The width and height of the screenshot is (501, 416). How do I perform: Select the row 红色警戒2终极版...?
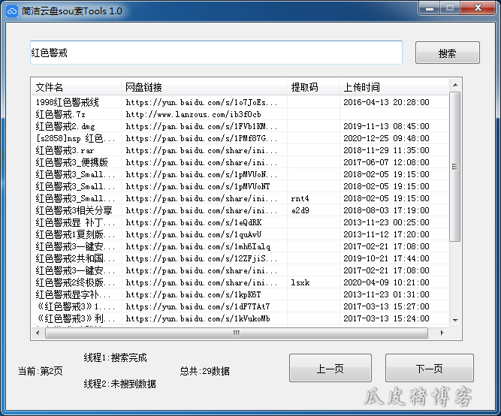click(240, 282)
